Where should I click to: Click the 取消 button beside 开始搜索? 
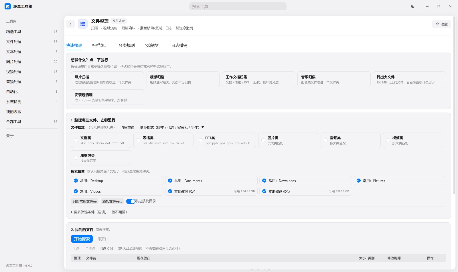click(102, 239)
